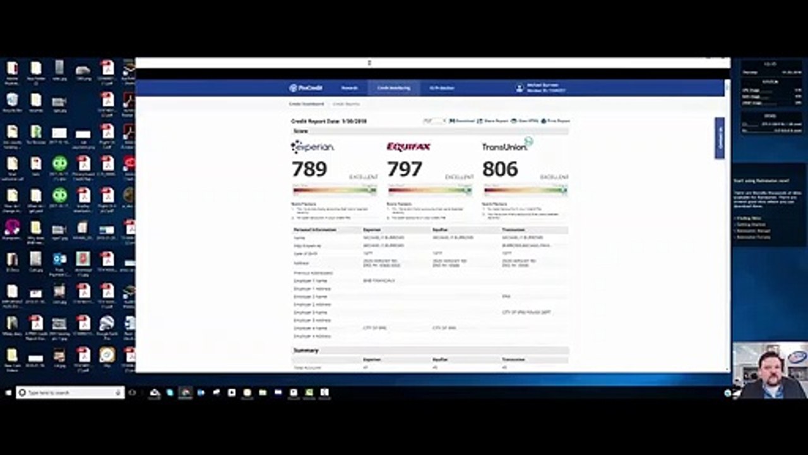Click the browser page vertical scrollbar
Screen dimensions: 808x455
(727, 224)
